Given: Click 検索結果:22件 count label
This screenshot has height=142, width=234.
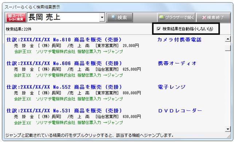Looking at the screenshot, I should (x=19, y=29).
